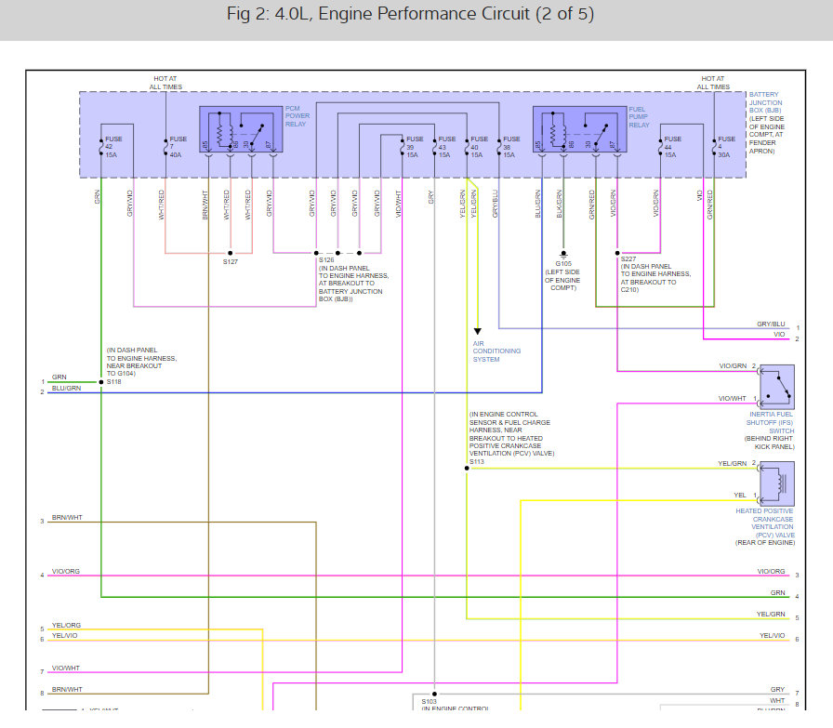This screenshot has width=833, height=728.
Task: Select Fuse 38 15A symbol
Action: 499,147
